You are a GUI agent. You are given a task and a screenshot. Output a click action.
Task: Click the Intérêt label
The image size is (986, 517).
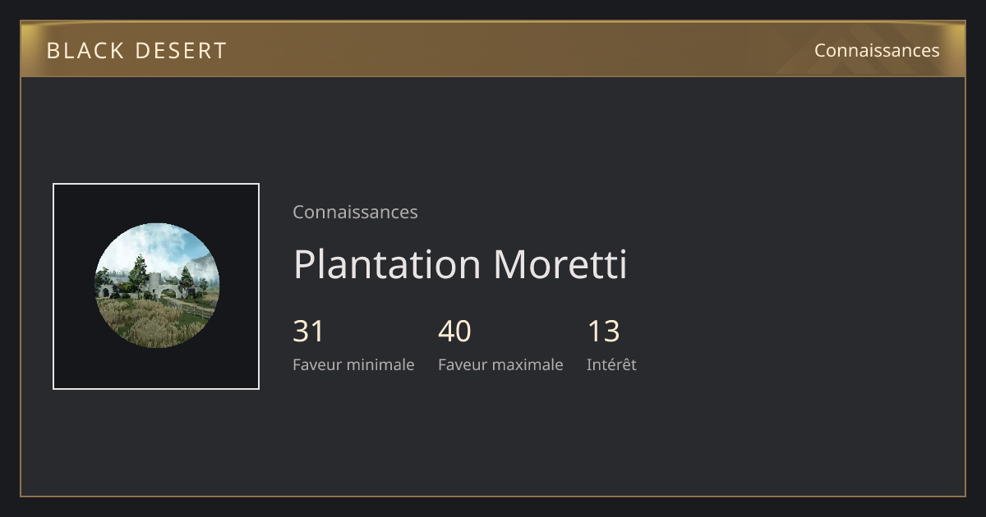coord(611,364)
